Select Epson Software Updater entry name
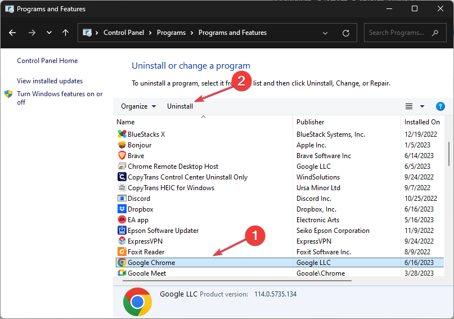454x319 pixels. tap(163, 231)
